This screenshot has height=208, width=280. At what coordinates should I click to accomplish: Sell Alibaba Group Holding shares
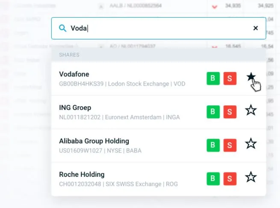coord(230,145)
